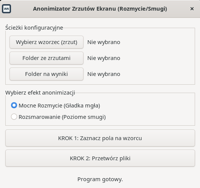Click the 'Program gotowy.' status text
The width and height of the screenshot is (200, 188).
[100, 179]
